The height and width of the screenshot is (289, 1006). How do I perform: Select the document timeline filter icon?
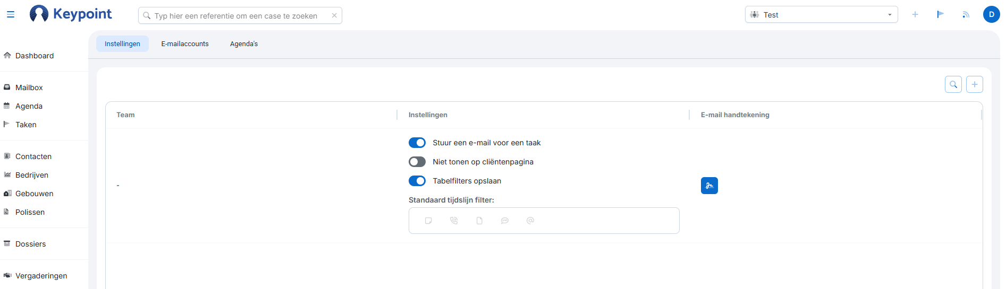479,221
